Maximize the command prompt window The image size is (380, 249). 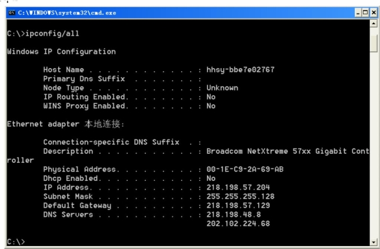coord(366,12)
